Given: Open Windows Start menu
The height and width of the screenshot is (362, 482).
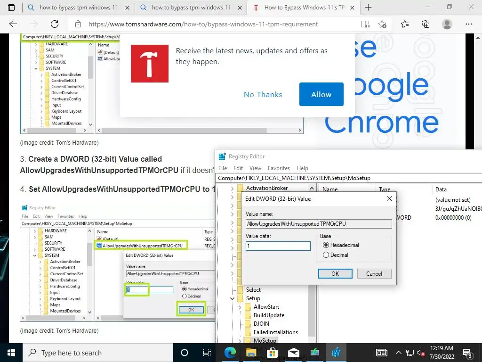Looking at the screenshot, I should pyautogui.click(x=11, y=353).
